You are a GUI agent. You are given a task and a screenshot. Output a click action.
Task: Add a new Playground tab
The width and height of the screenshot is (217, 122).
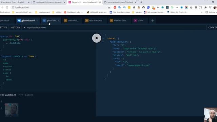tap(152, 20)
